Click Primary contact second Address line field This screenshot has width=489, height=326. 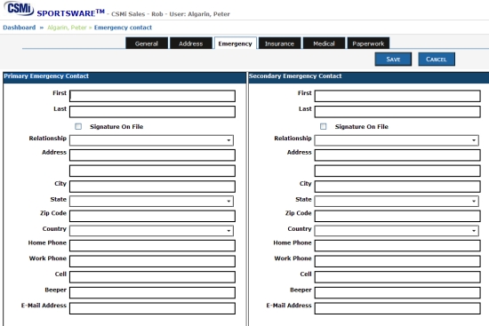tap(152, 171)
